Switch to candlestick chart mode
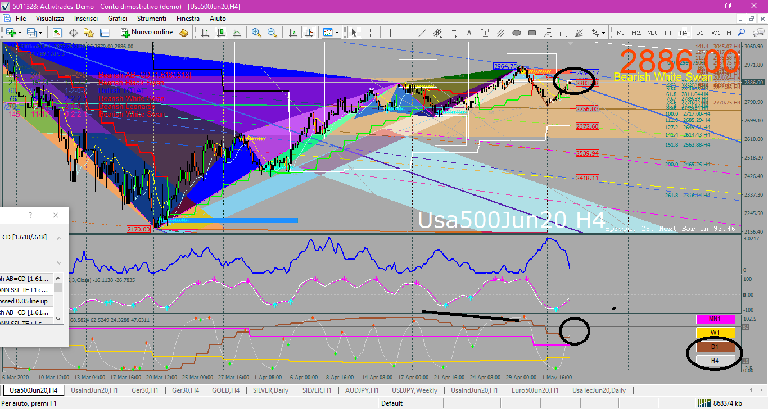 pyautogui.click(x=221, y=33)
